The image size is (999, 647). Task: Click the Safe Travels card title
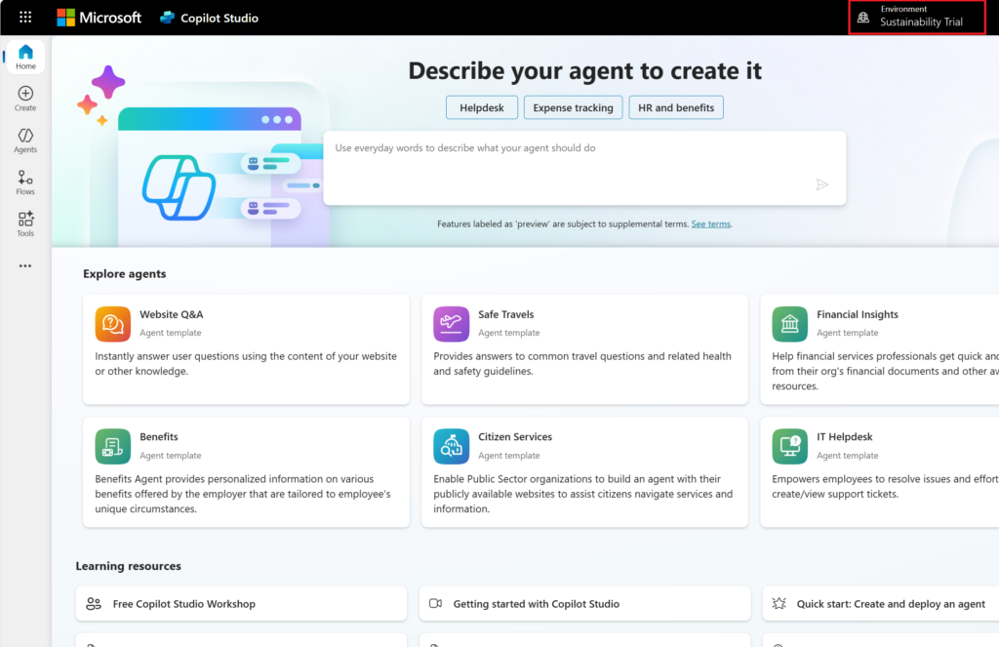click(x=506, y=314)
